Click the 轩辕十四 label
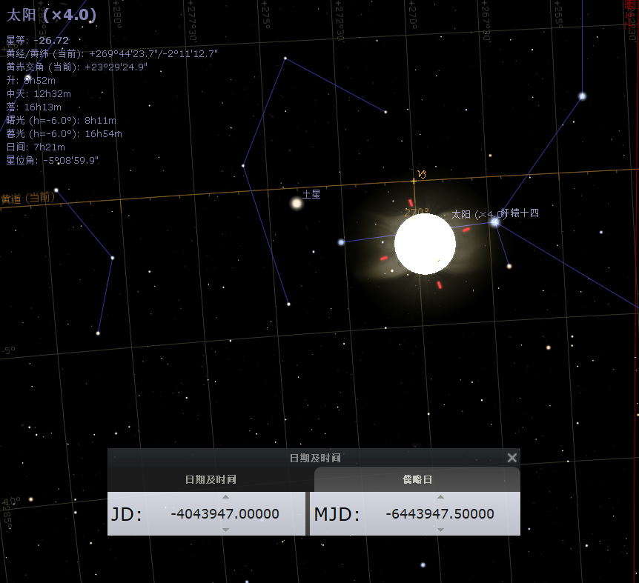 click(x=520, y=213)
